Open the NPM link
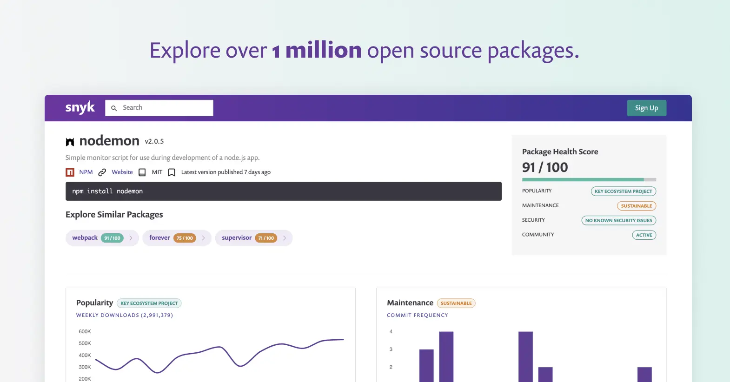 point(86,172)
